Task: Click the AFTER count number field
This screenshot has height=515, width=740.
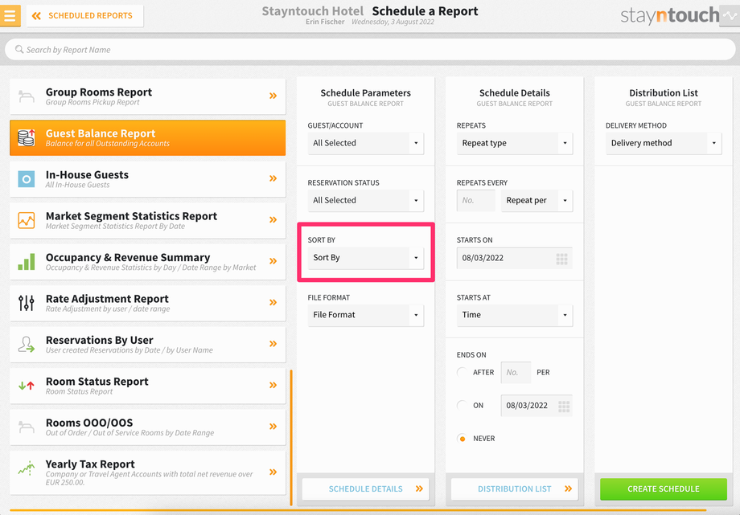Action: pos(516,373)
